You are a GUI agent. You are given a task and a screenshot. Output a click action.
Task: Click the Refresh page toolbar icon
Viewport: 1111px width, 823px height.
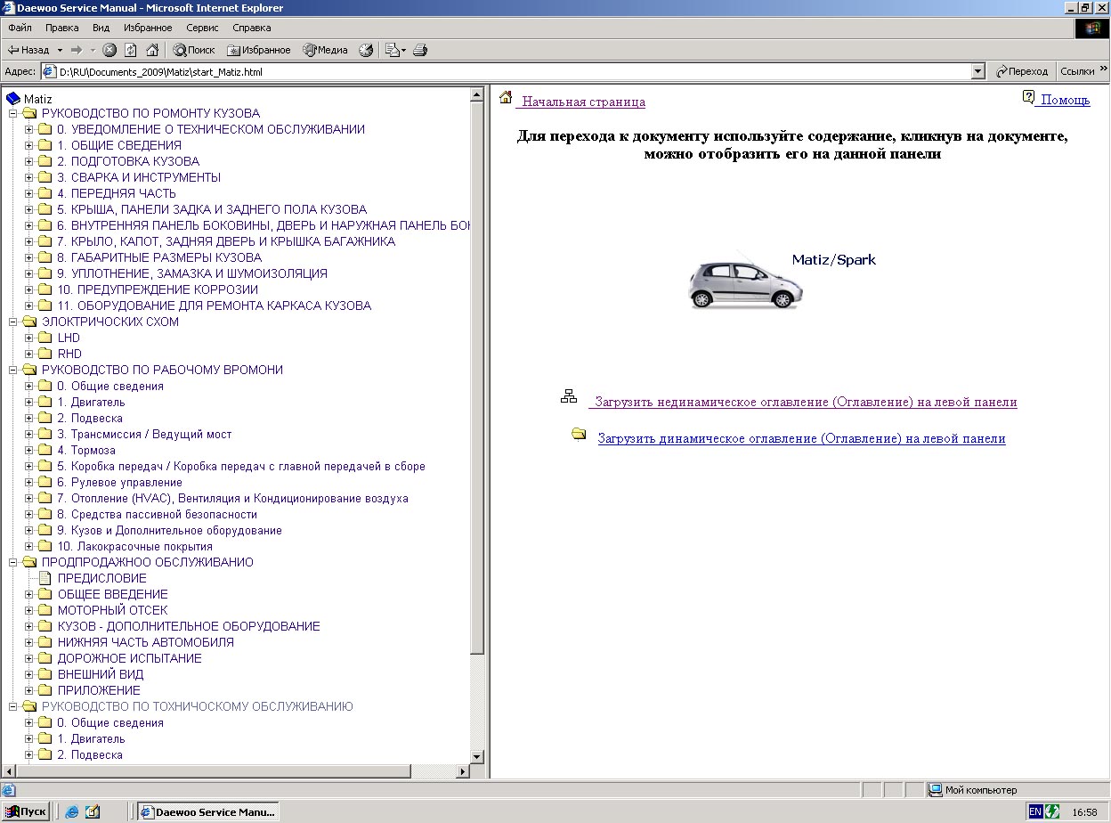[131, 51]
